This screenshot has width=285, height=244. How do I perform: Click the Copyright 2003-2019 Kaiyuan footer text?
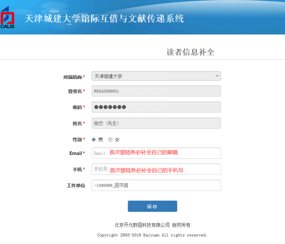(152, 235)
